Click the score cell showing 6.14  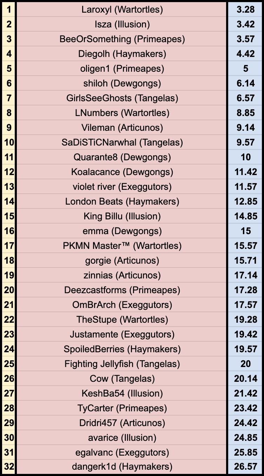245,83
